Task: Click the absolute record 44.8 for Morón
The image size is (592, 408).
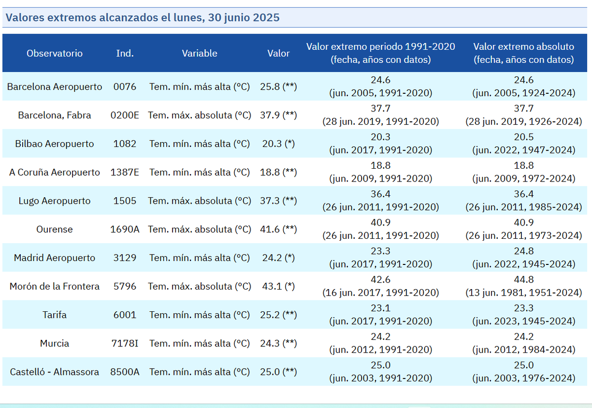Action: [x=523, y=279]
